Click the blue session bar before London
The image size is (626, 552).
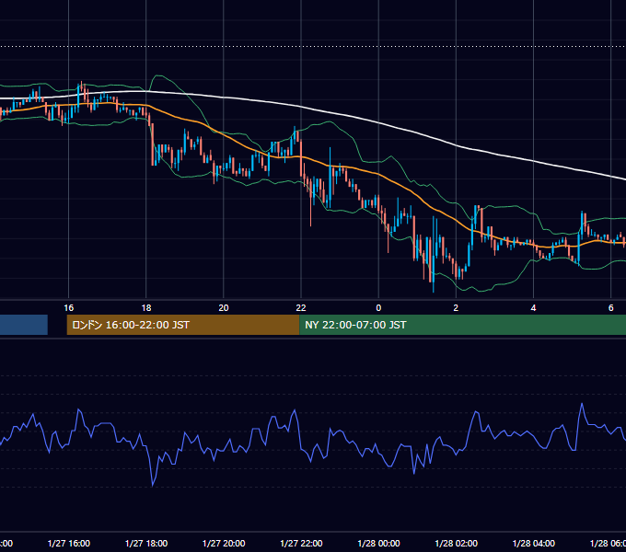click(24, 325)
